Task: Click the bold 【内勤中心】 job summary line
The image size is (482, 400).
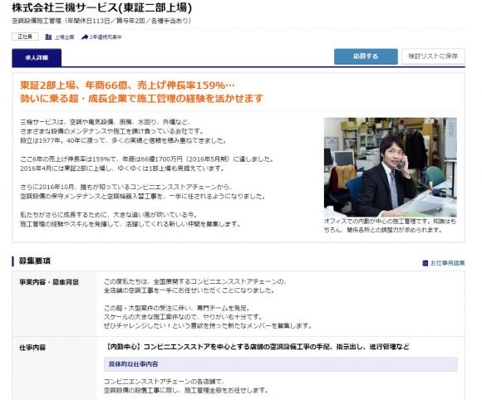Action: pos(257,347)
